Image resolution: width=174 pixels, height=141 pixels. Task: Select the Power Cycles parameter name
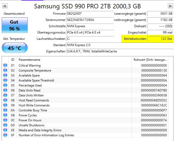tap(28, 115)
